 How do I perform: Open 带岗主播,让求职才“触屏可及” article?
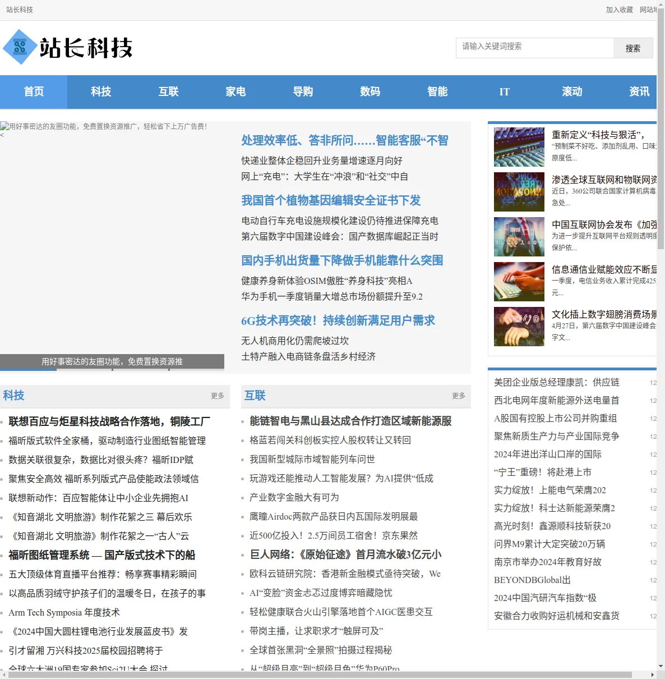(316, 631)
